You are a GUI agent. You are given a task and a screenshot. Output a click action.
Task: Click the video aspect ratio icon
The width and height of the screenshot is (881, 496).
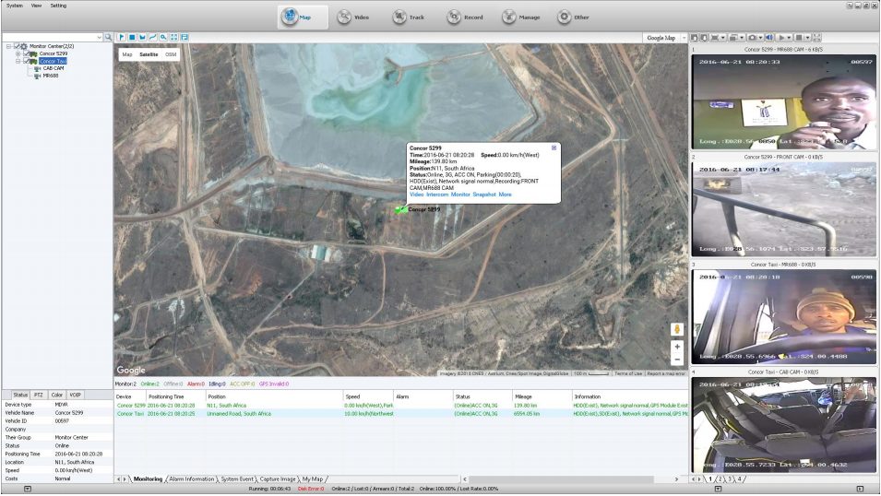click(x=715, y=38)
